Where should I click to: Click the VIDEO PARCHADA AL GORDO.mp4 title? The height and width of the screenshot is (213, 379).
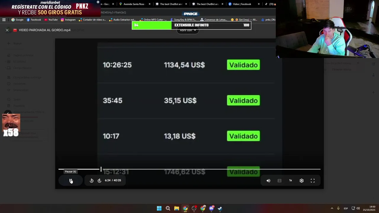coord(45,30)
